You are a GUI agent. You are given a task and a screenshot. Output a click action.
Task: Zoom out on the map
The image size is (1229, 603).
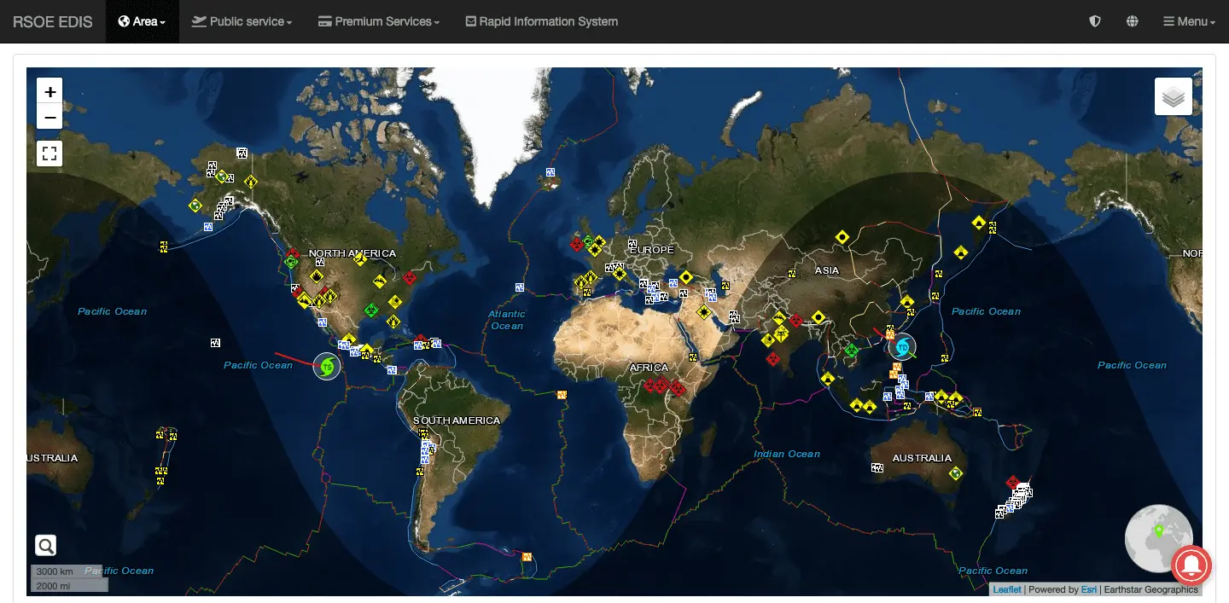pyautogui.click(x=50, y=117)
